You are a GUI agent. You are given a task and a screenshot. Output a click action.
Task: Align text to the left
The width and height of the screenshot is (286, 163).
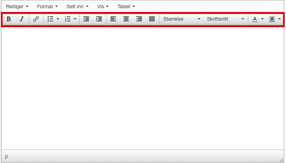[113, 19]
